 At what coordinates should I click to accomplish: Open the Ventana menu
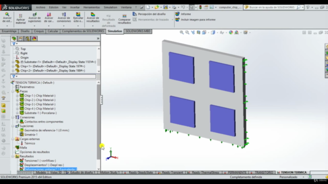point(126,7)
